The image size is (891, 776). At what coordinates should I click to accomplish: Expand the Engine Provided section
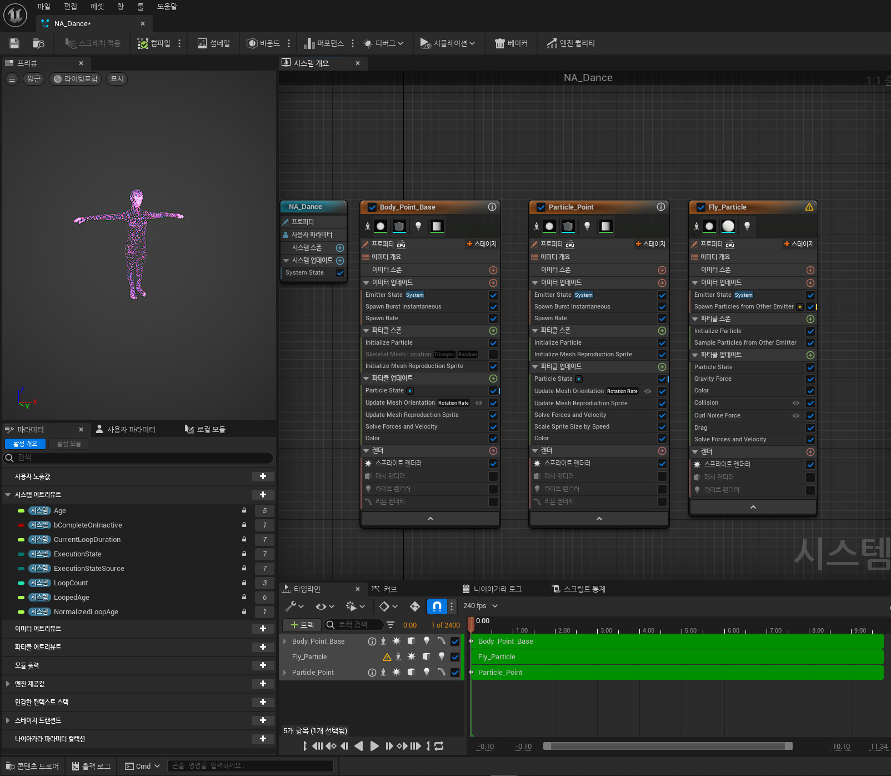pyautogui.click(x=8, y=684)
